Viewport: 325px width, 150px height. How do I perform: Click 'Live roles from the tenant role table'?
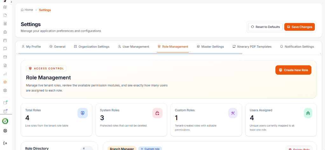tap(47, 126)
